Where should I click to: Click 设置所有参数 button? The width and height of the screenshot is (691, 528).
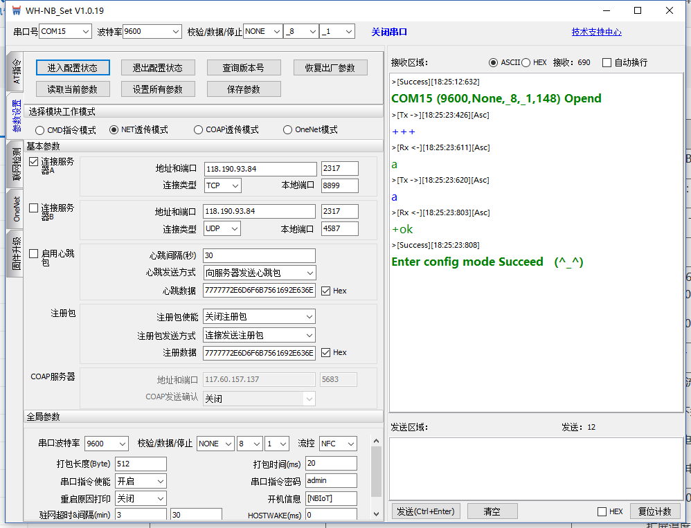tap(158, 89)
